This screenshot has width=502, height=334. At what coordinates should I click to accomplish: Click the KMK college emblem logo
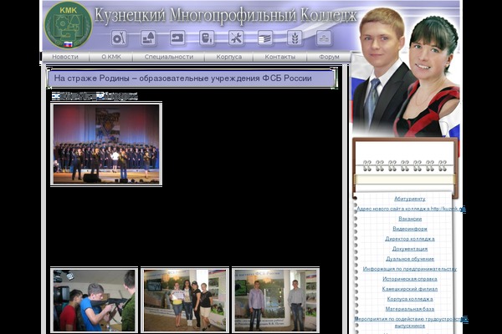coord(68,26)
